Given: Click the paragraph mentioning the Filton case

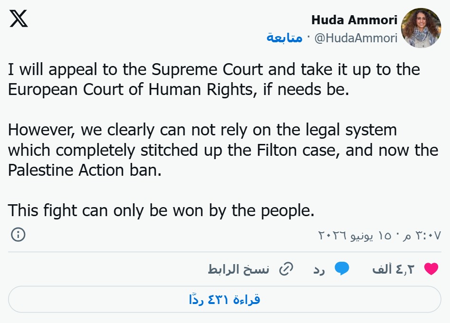Looking at the screenshot, I should pyautogui.click(x=223, y=150).
